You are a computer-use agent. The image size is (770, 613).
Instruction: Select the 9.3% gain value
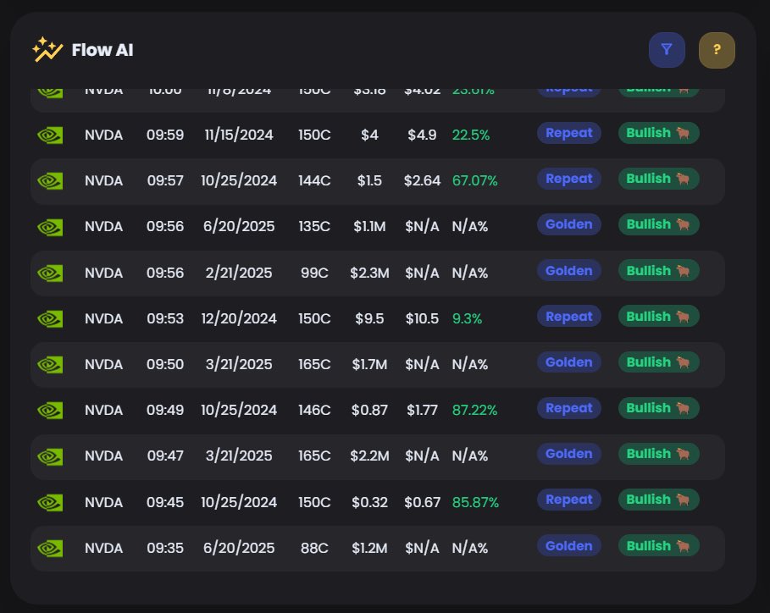[467, 318]
